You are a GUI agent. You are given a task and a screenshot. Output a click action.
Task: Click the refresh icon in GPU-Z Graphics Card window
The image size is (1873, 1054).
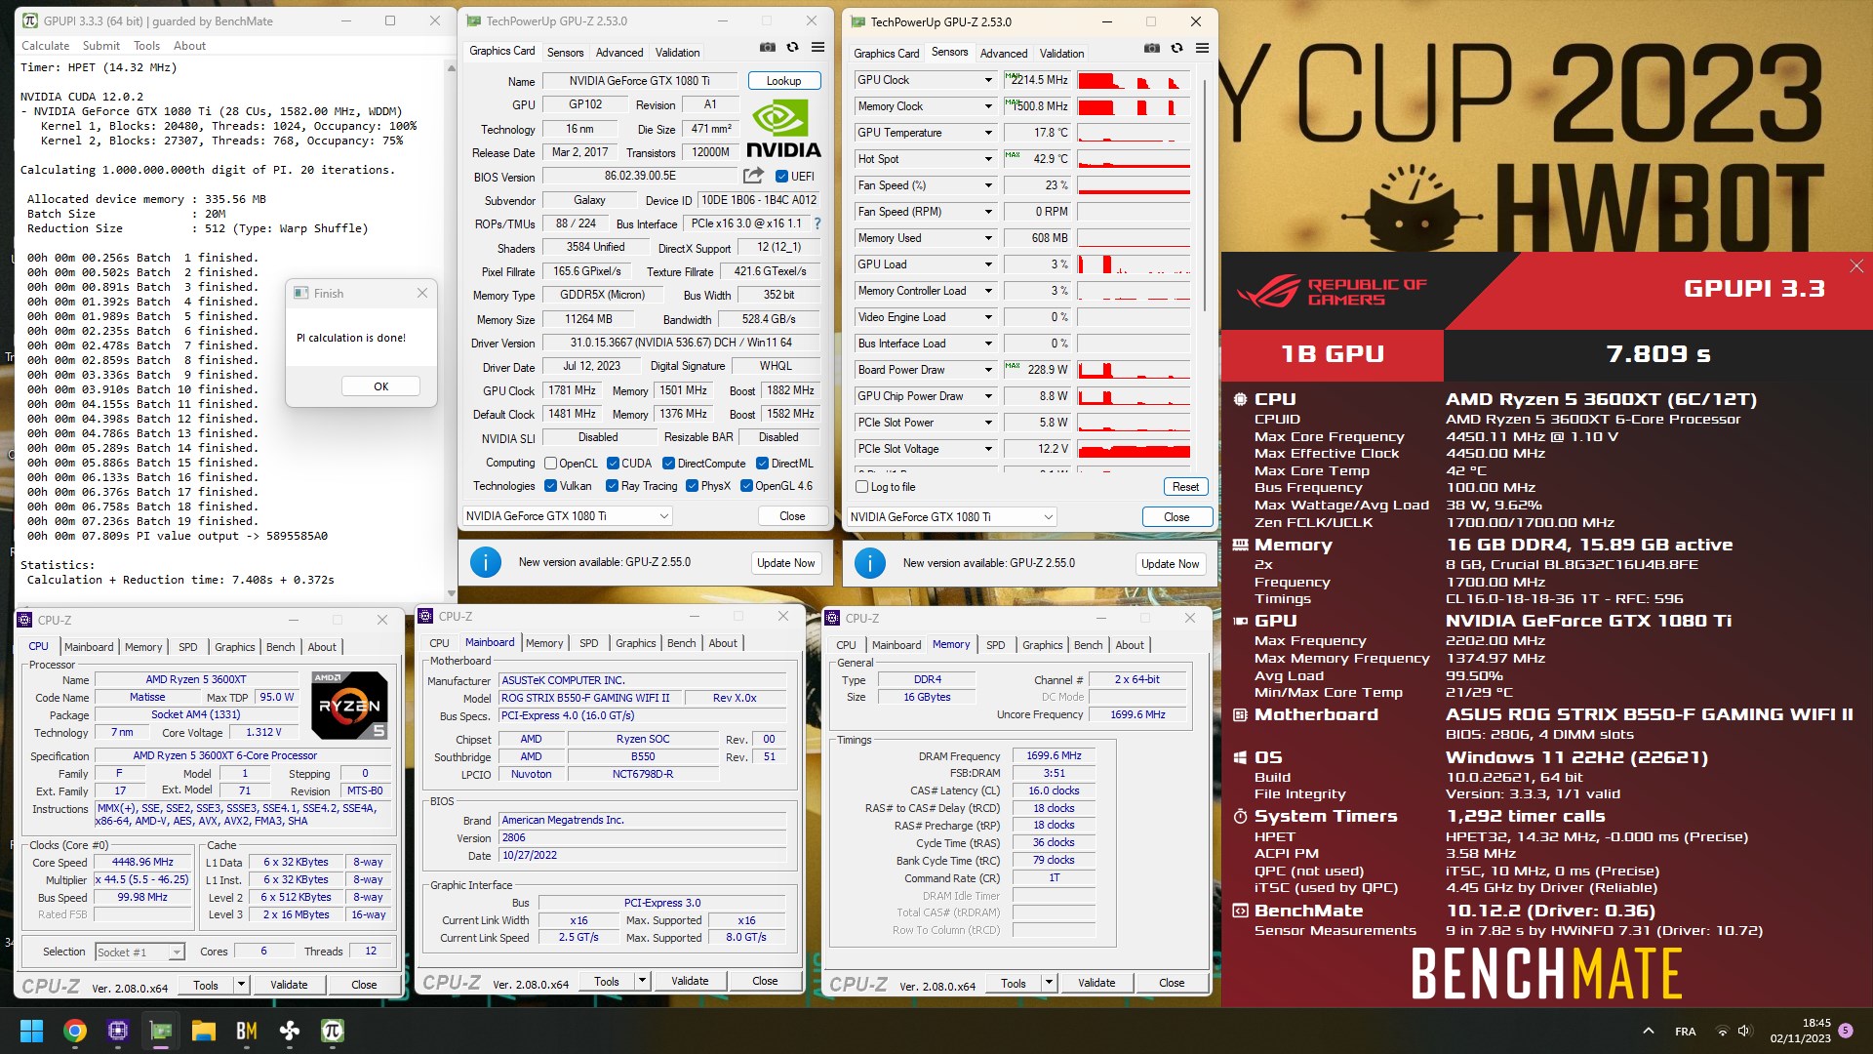pos(792,47)
